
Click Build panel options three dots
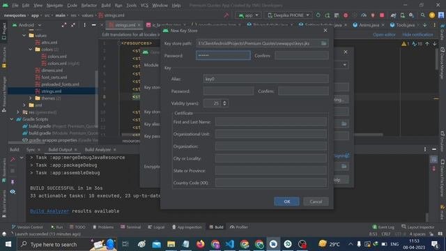[x=425, y=149]
